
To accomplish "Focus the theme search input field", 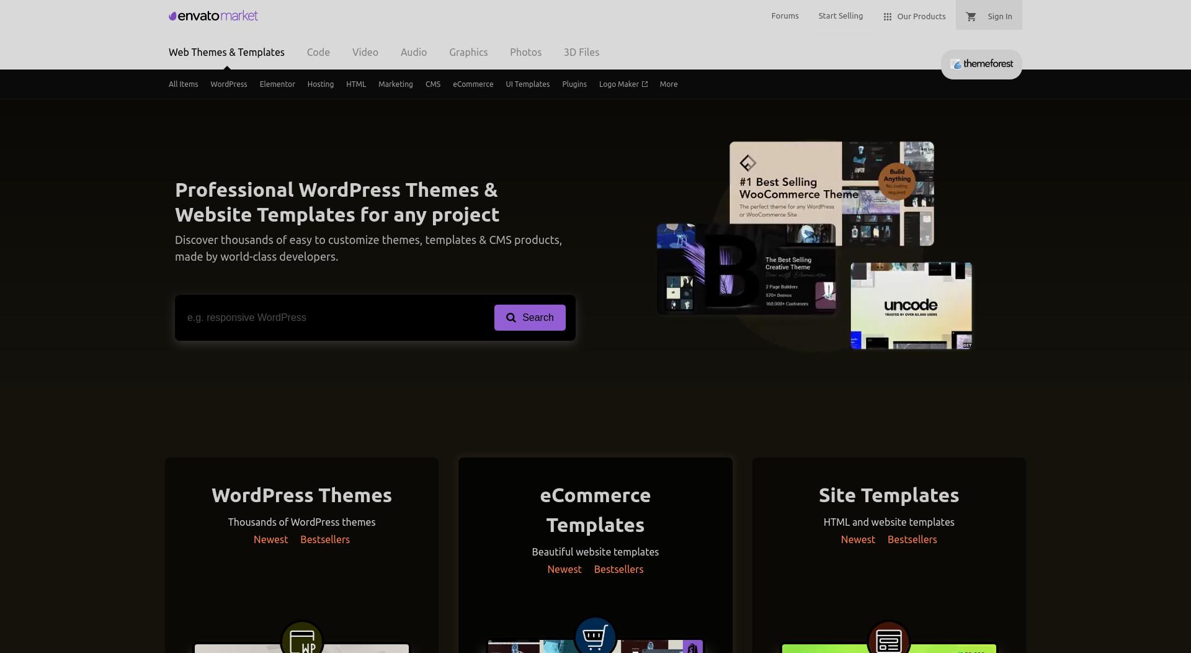I will [x=335, y=318].
